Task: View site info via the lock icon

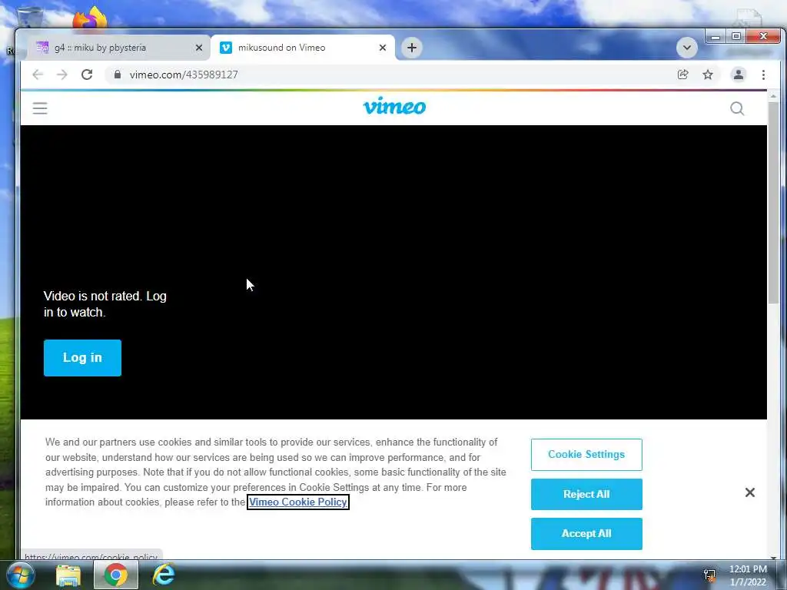Action: 118,75
